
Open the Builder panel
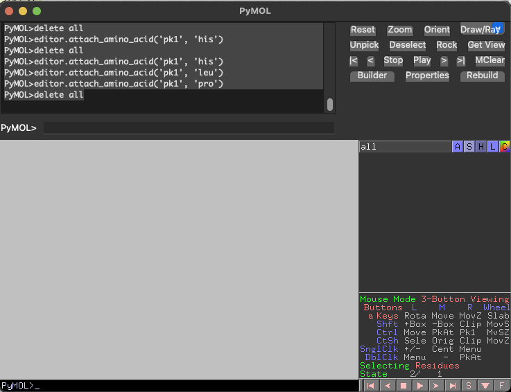pos(372,75)
